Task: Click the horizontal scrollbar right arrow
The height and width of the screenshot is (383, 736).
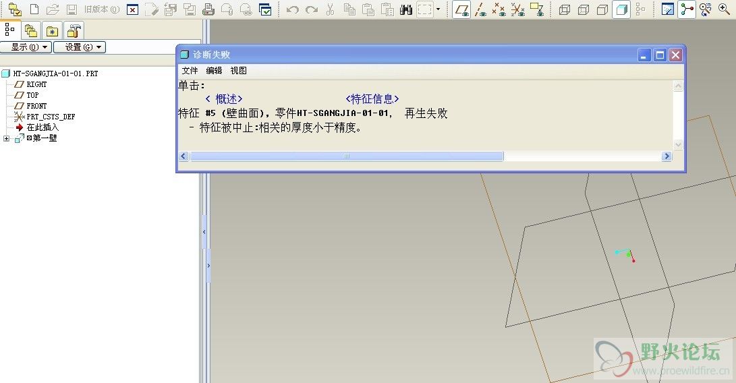Action: pyautogui.click(x=667, y=156)
